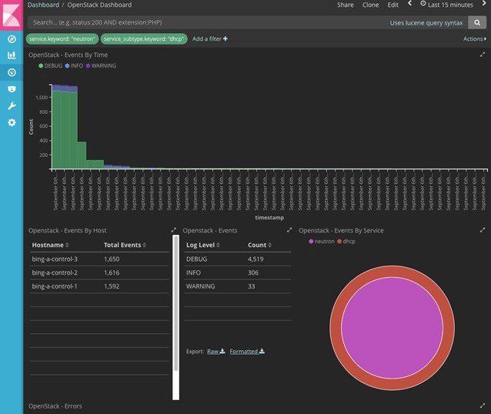The height and width of the screenshot is (414, 491).
Task: Open Management via the gear icon
Action: coord(12,122)
